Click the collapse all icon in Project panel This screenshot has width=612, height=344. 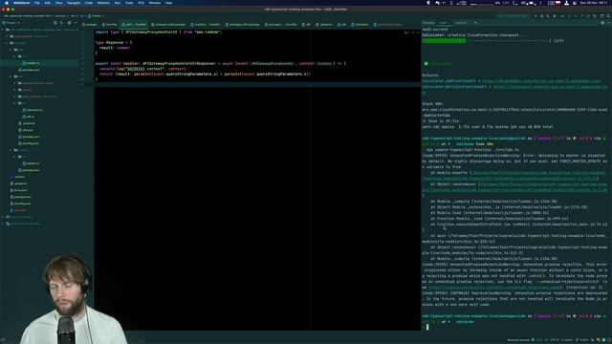[61, 23]
